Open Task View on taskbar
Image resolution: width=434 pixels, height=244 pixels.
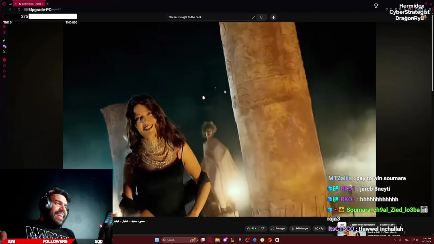[x=203, y=240]
